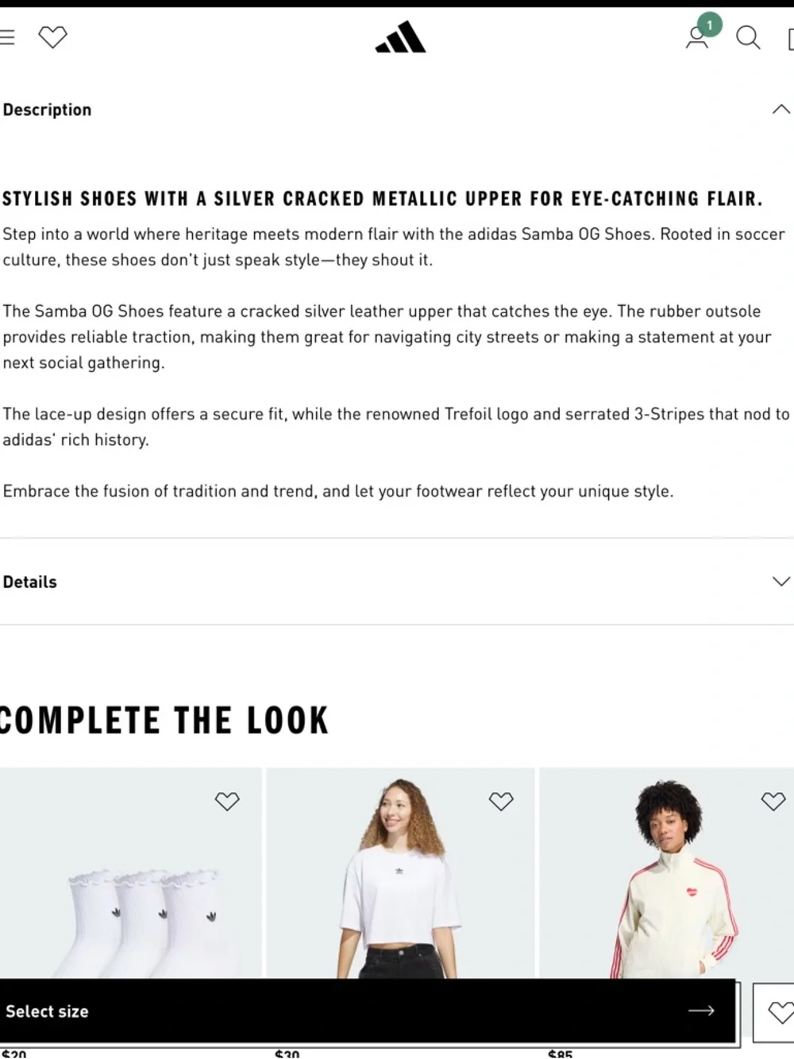
Task: Click the Details section heading
Action: point(30,582)
